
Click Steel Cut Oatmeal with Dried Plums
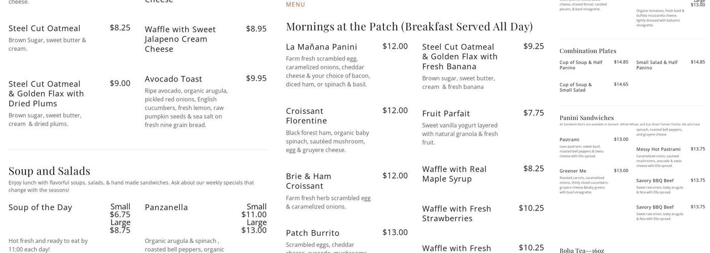tap(46, 94)
